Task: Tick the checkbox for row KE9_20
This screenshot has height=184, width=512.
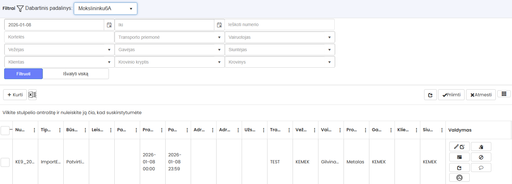Action: tap(5, 162)
